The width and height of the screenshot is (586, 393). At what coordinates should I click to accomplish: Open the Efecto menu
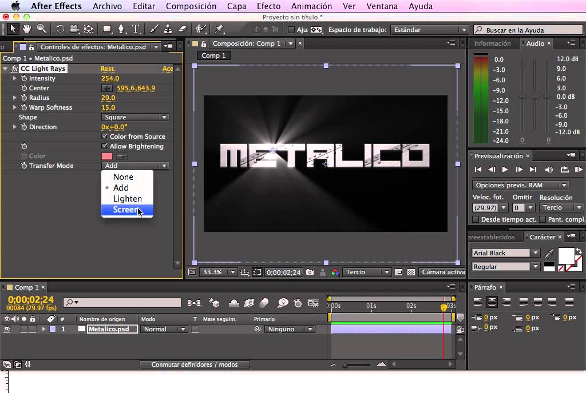[268, 6]
